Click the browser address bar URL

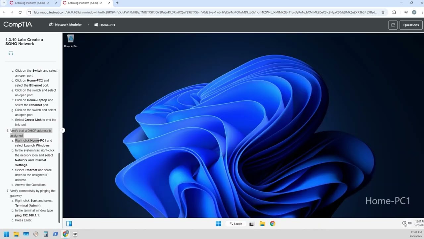(205, 12)
